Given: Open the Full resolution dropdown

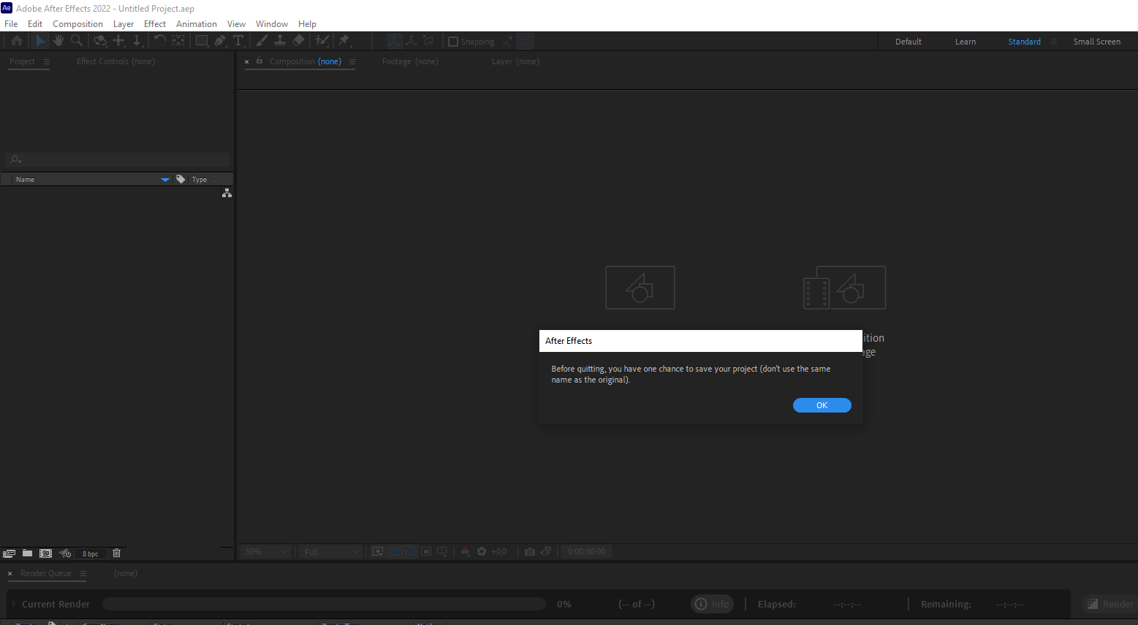Looking at the screenshot, I should click(330, 551).
